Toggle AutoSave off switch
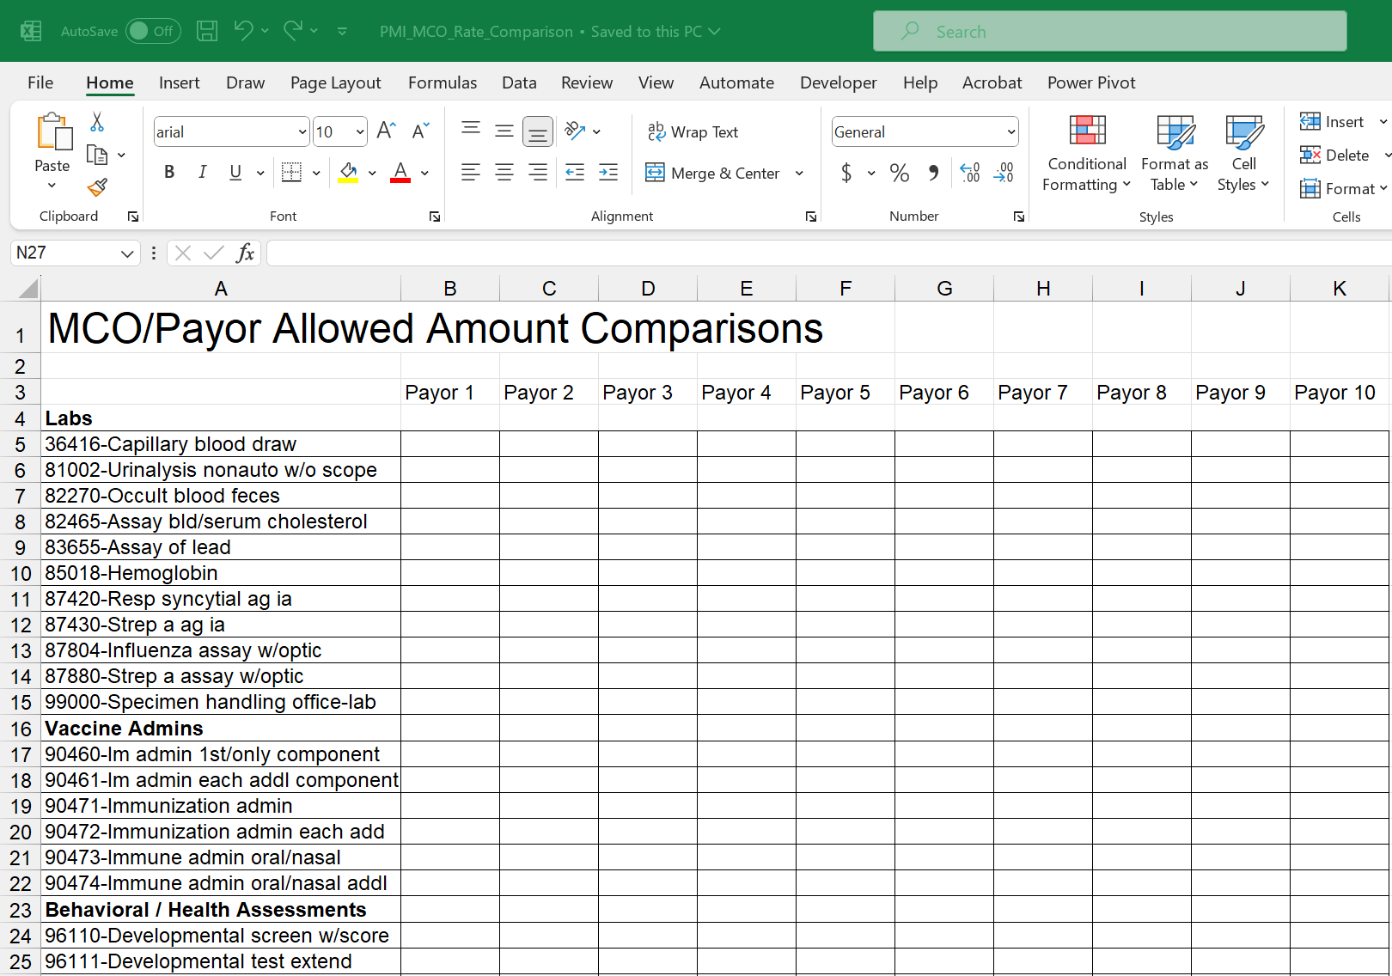 tap(151, 30)
